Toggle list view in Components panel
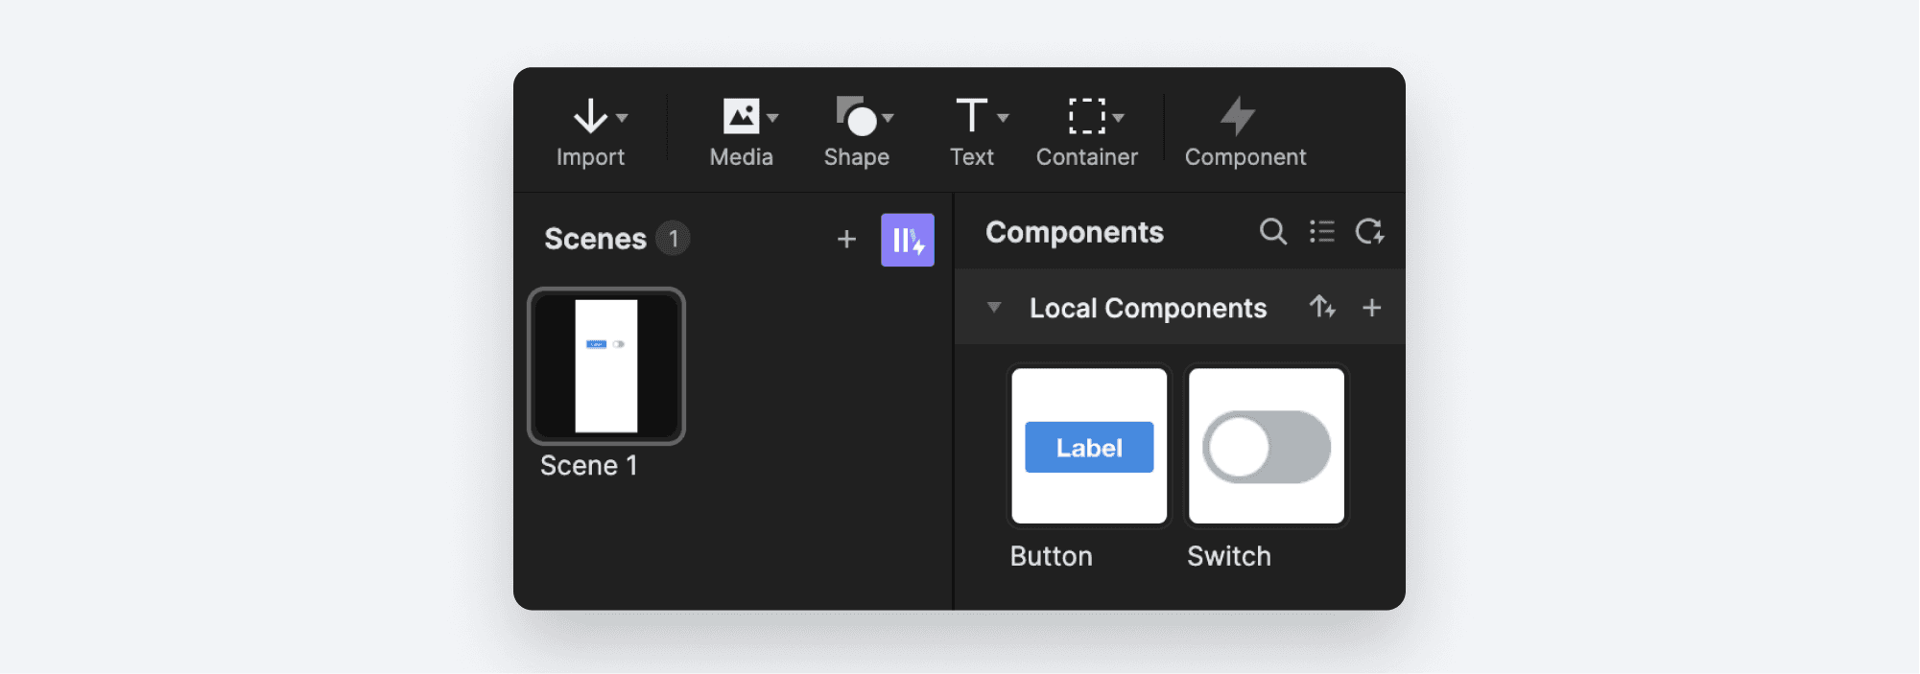Viewport: 1920px width, 674px height. click(1322, 232)
